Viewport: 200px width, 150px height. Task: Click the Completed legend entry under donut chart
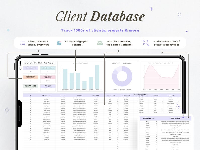122,89
